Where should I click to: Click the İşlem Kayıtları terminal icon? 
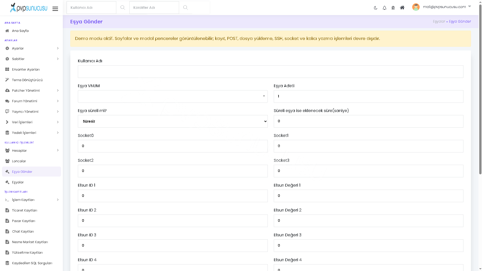[x=7, y=200]
